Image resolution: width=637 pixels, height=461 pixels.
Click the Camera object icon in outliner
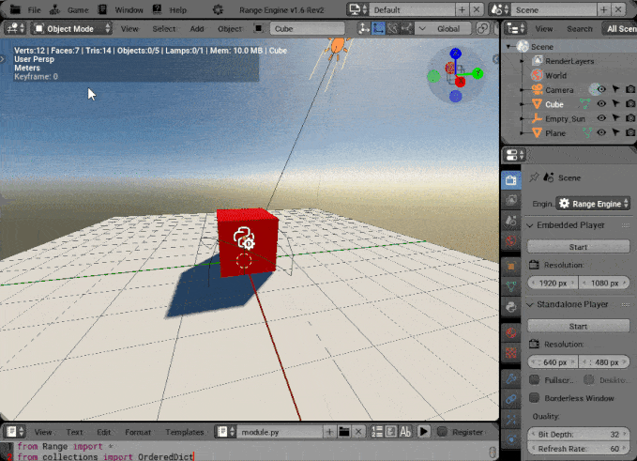point(537,90)
